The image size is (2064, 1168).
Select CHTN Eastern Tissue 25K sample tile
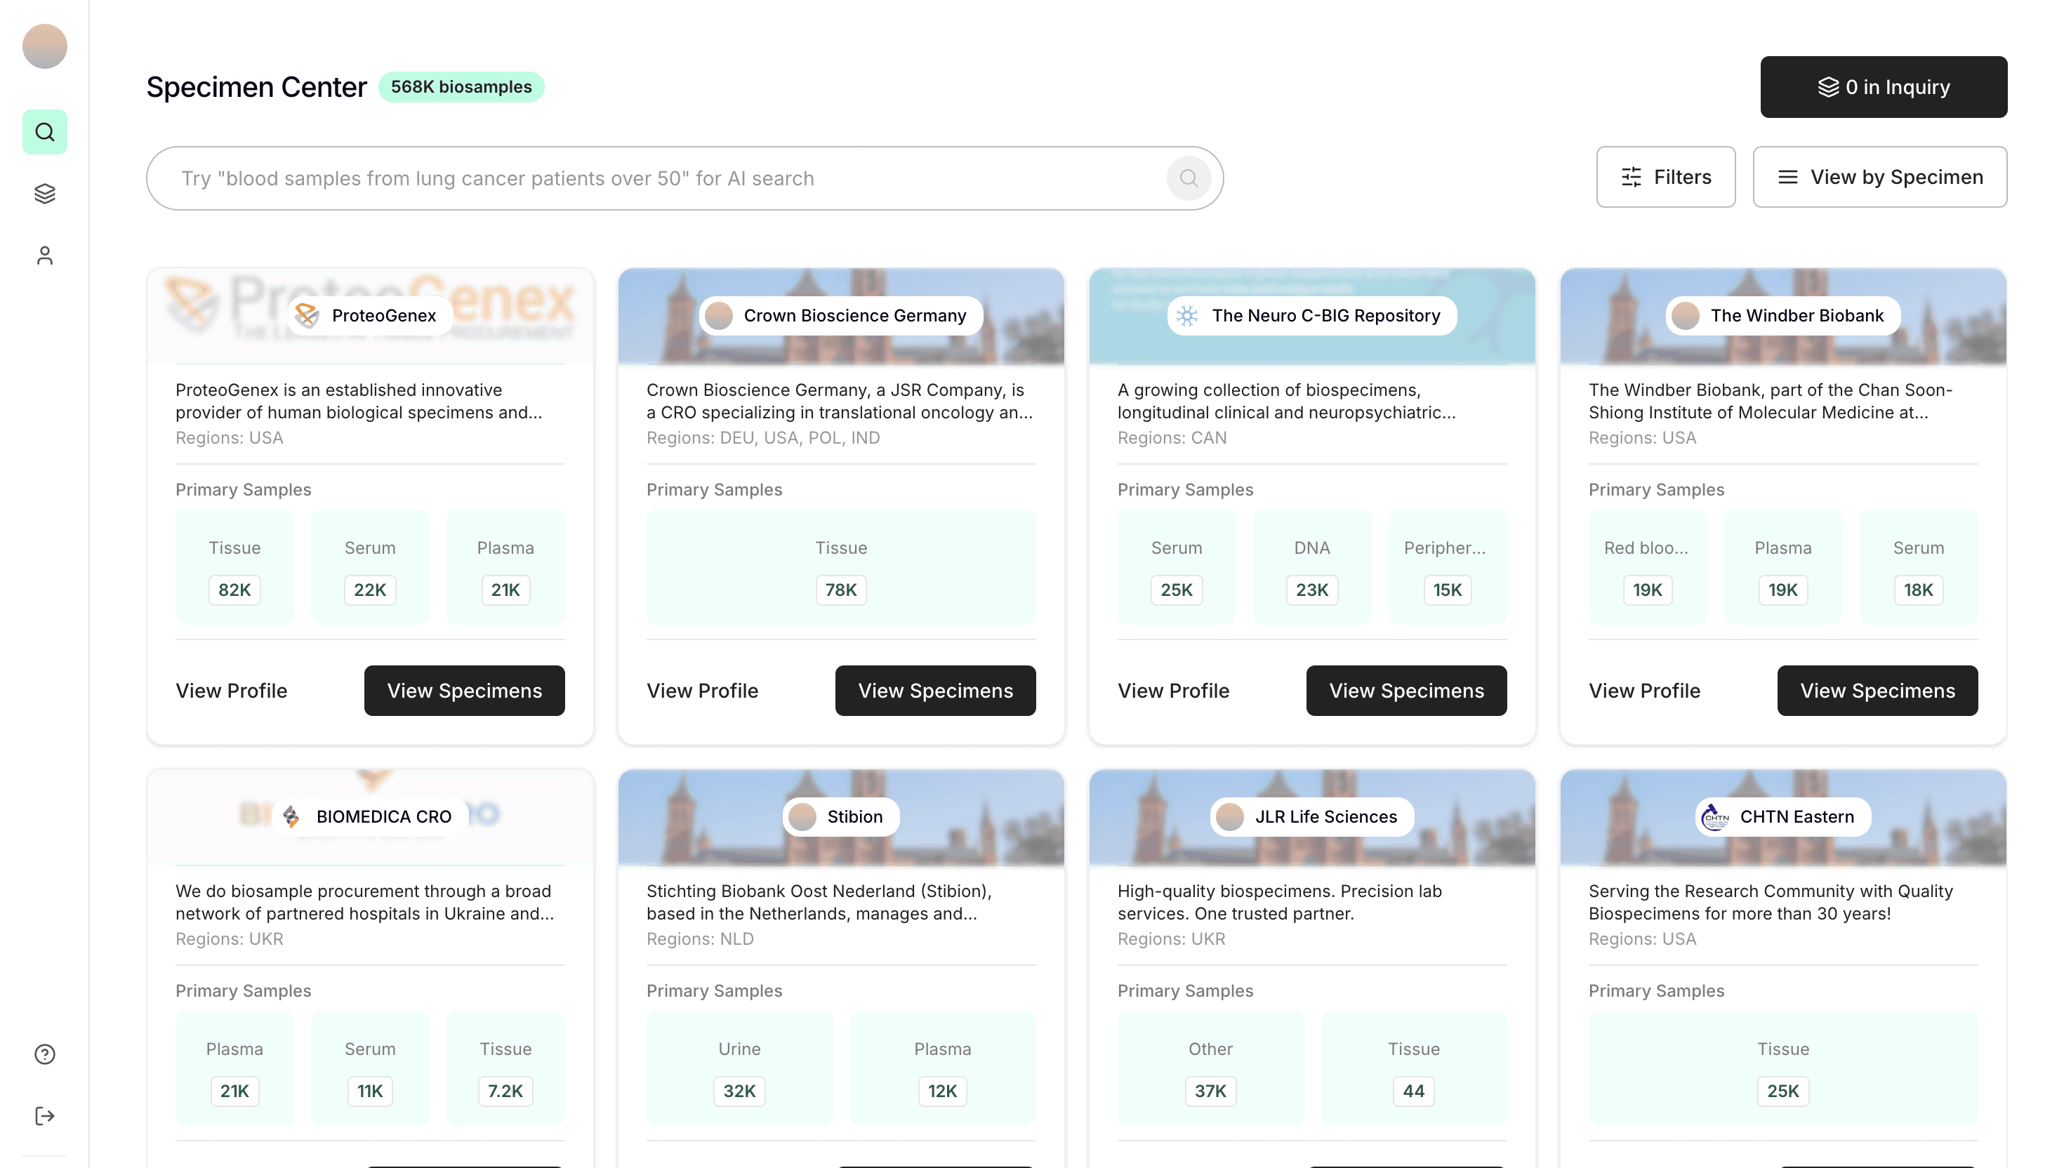[x=1782, y=1068]
